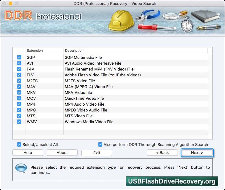The height and width of the screenshot is (190, 225).
Task: Click the MPG extension label
Action: coord(31,110)
